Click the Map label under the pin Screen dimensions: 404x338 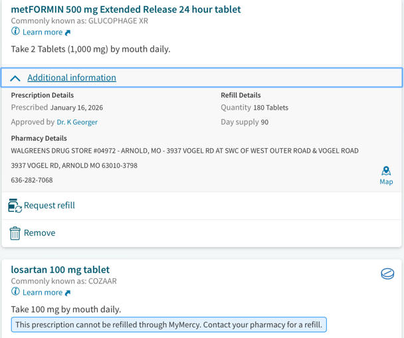click(386, 182)
